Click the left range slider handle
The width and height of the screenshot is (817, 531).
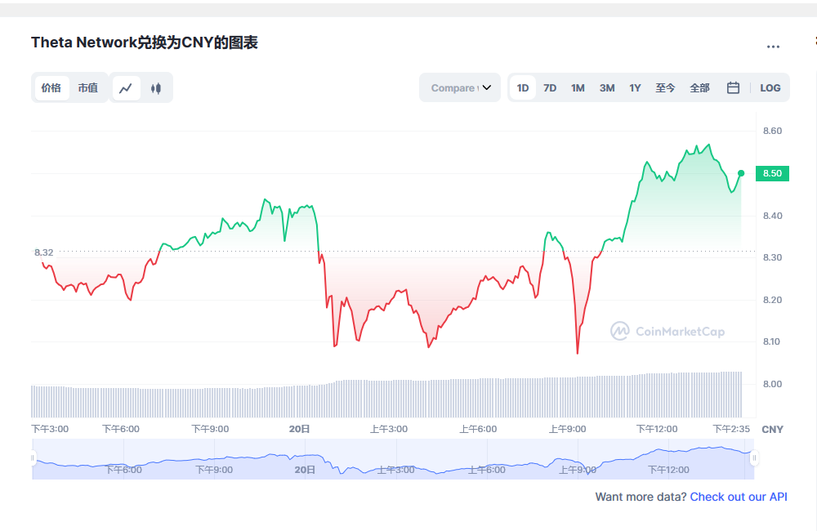(33, 458)
